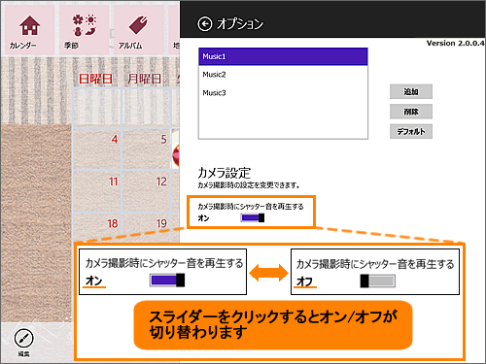Select calendar day 19

pos(147,227)
